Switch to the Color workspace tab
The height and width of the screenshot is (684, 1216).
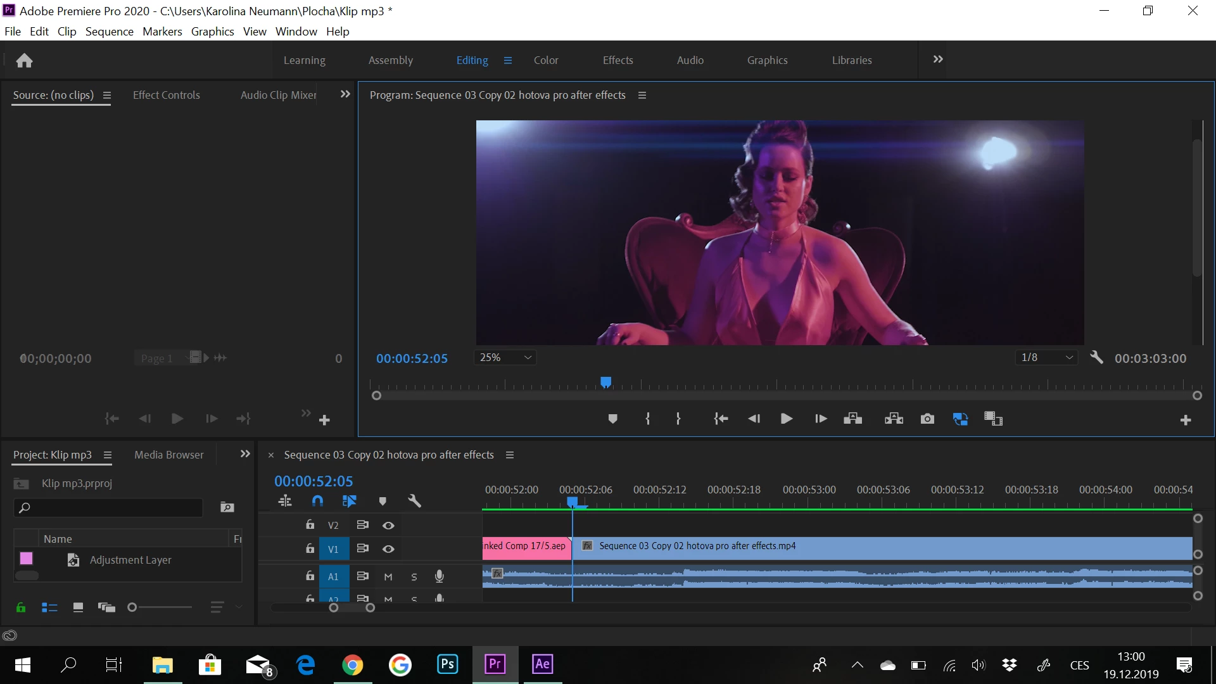(545, 60)
